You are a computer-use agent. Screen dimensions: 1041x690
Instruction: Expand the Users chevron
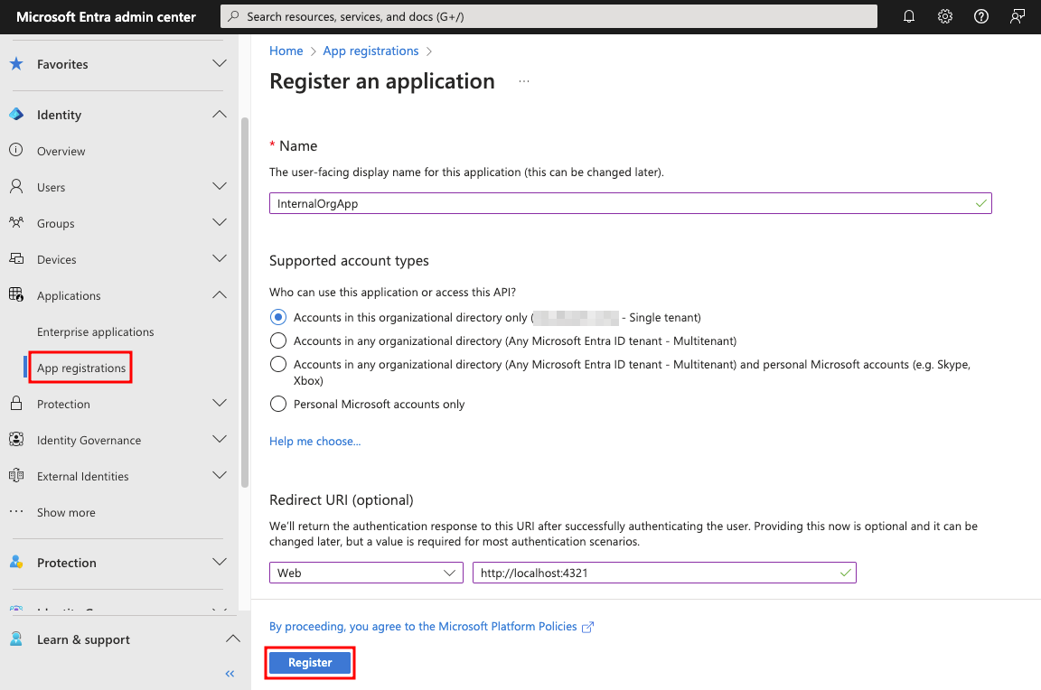point(219,186)
